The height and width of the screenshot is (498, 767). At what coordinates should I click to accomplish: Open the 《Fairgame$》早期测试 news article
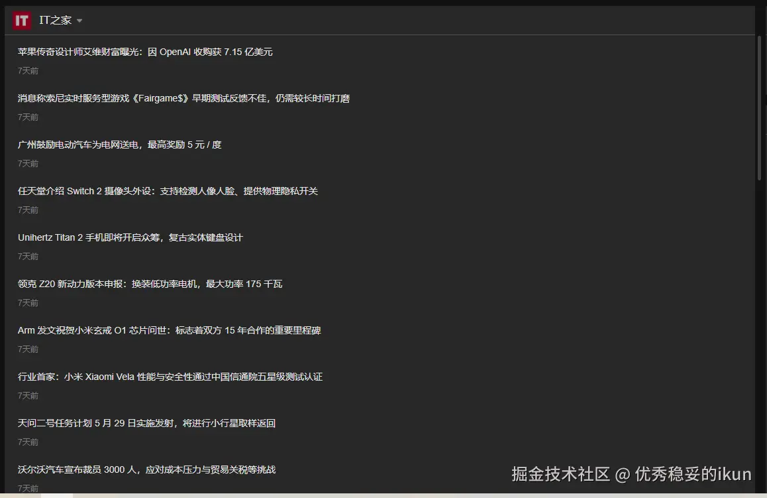[183, 97]
